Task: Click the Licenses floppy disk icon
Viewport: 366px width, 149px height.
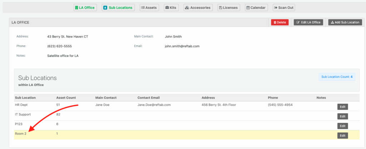Action: click(x=221, y=8)
